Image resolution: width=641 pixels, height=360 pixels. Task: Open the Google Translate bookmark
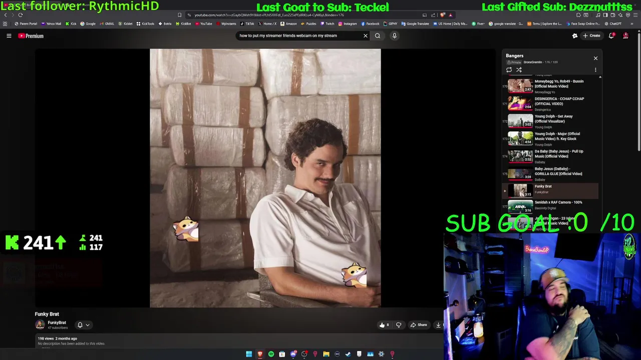click(415, 23)
